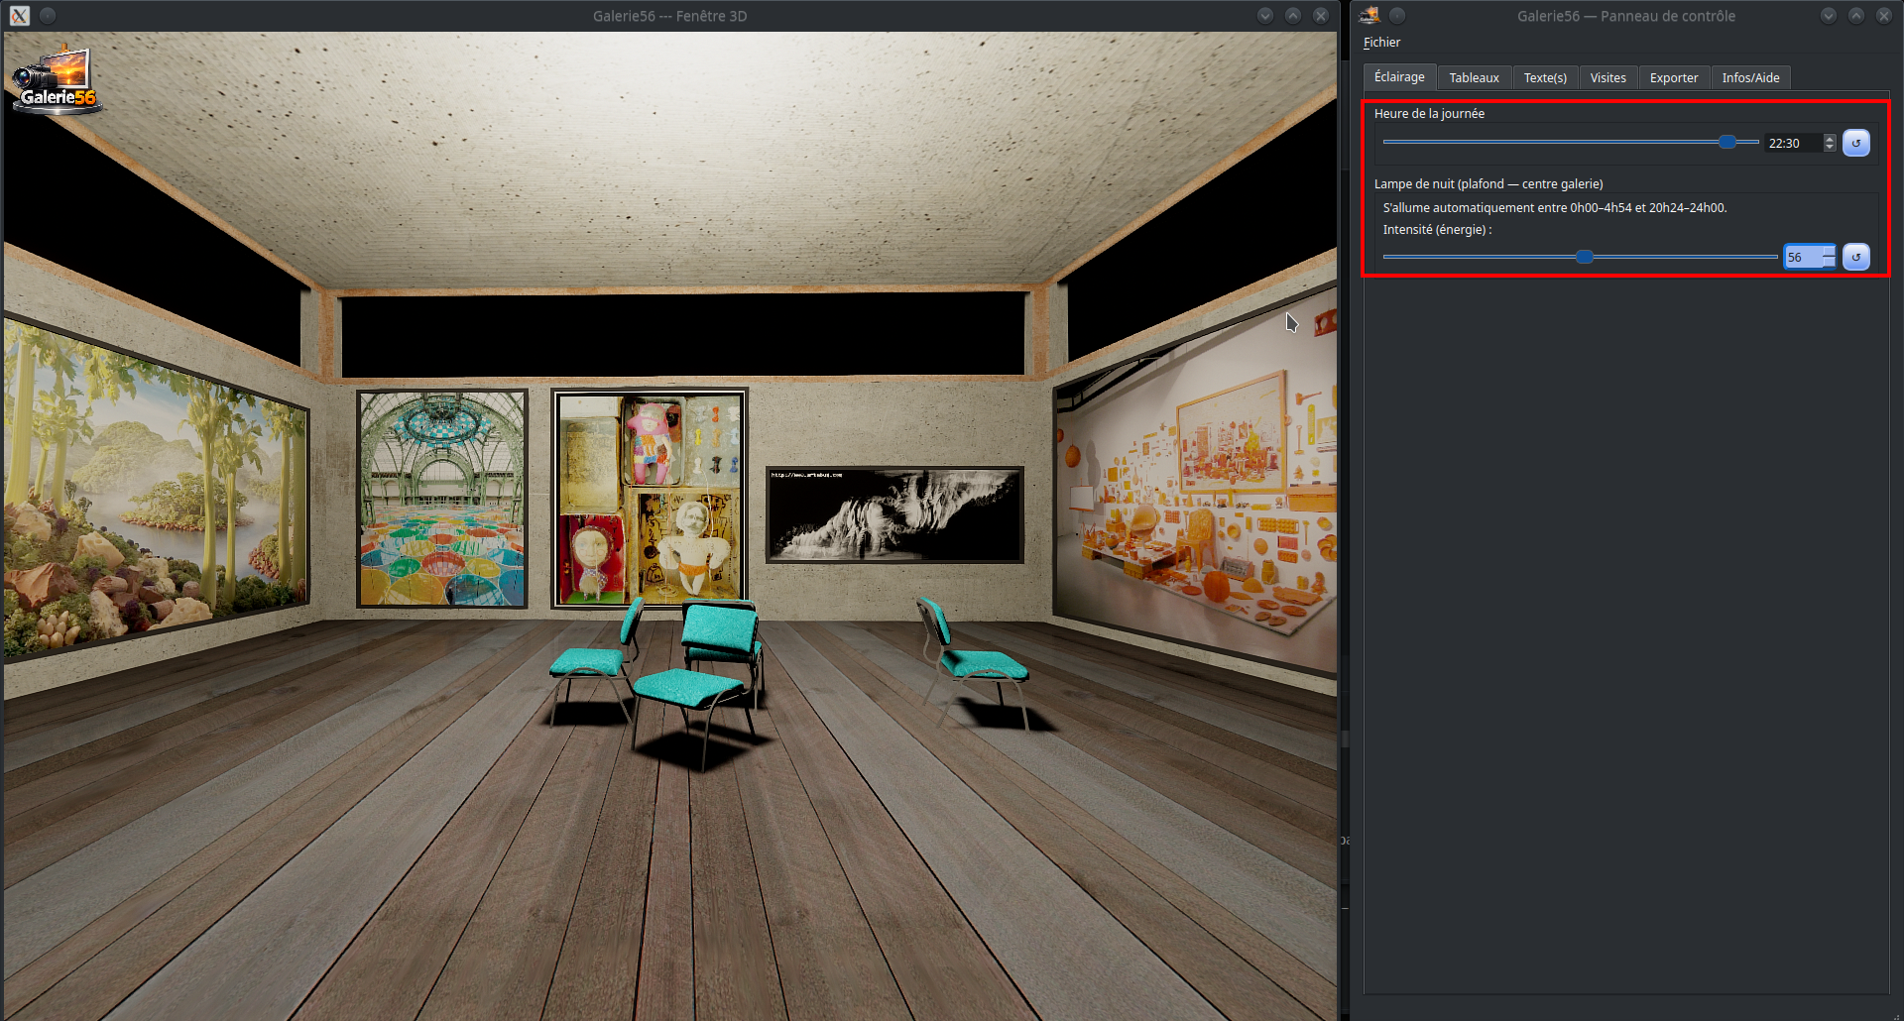
Task: Increase the time with the 22:30 up arrow
Action: [x=1830, y=138]
